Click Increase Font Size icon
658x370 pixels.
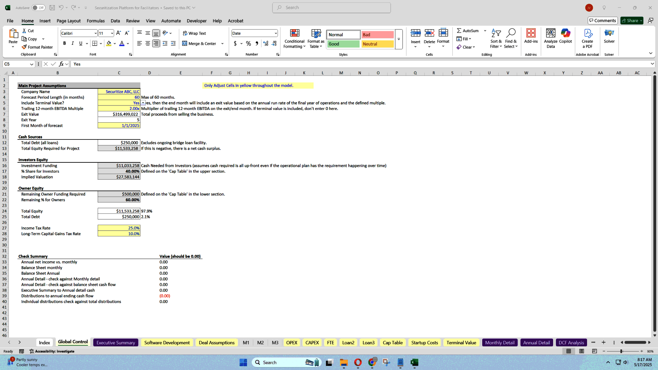pos(119,33)
